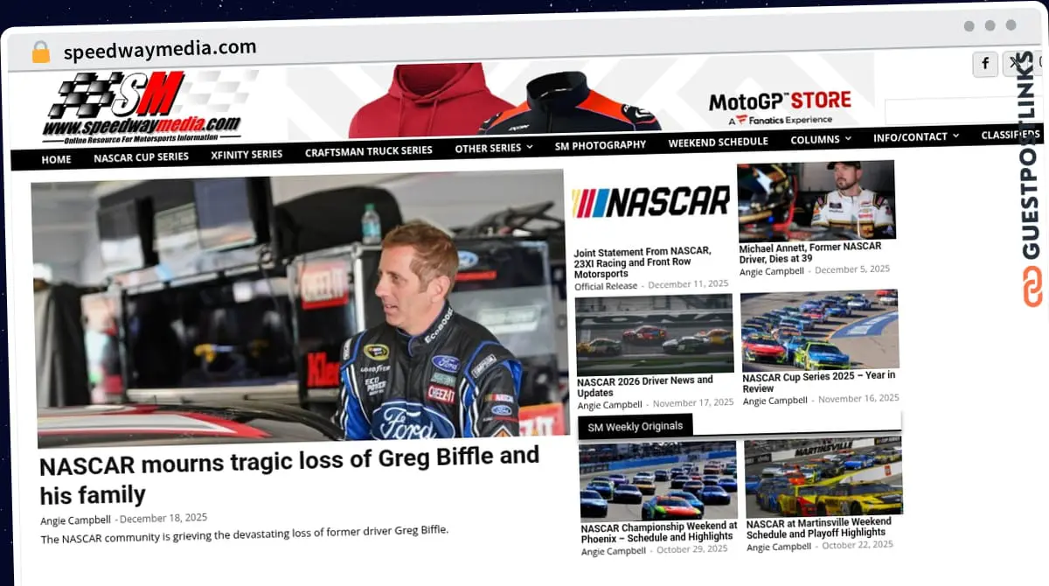
Task: Expand the Info/Contact dropdown menu
Action: pyautogui.click(x=916, y=136)
